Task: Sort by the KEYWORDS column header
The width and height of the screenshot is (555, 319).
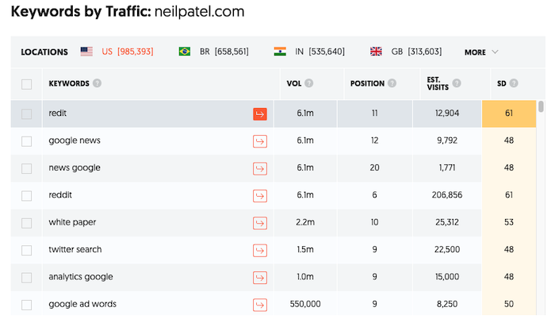Action: tap(69, 83)
